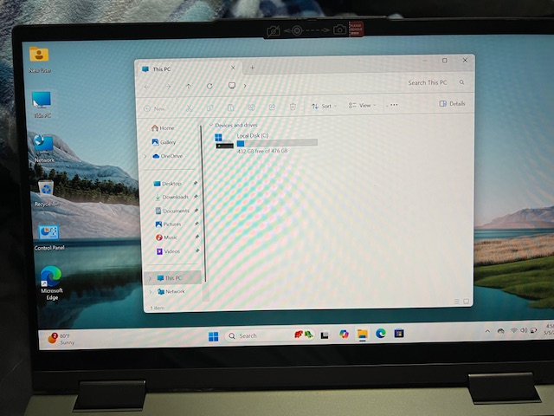The height and width of the screenshot is (416, 554).
Task: Select the Recycle Bin desktop icon
Action: 46,192
